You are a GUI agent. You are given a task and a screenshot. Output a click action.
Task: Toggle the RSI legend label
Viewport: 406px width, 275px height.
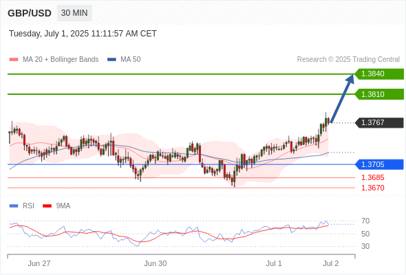28,206
